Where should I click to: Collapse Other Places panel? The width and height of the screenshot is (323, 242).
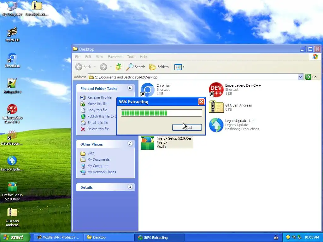(x=130, y=144)
